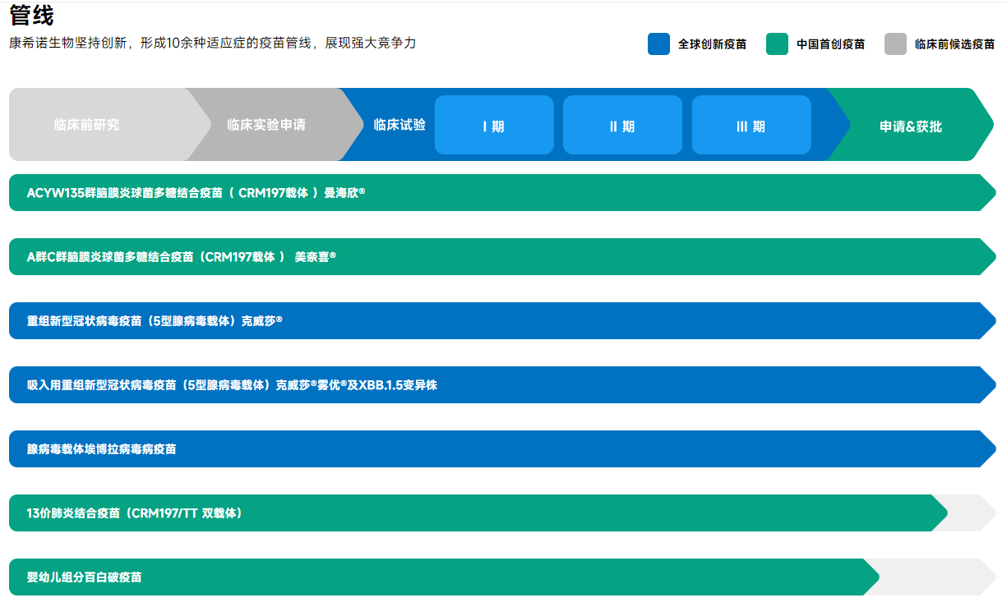Open the 腺病毒载体埃博拉病毒病疫苗 bar
Image resolution: width=1007 pixels, height=607 pixels.
tap(502, 448)
